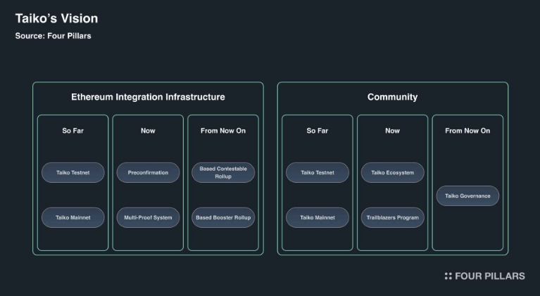Select the Trailblazers Program pill
The image size is (540, 296).
pos(393,217)
